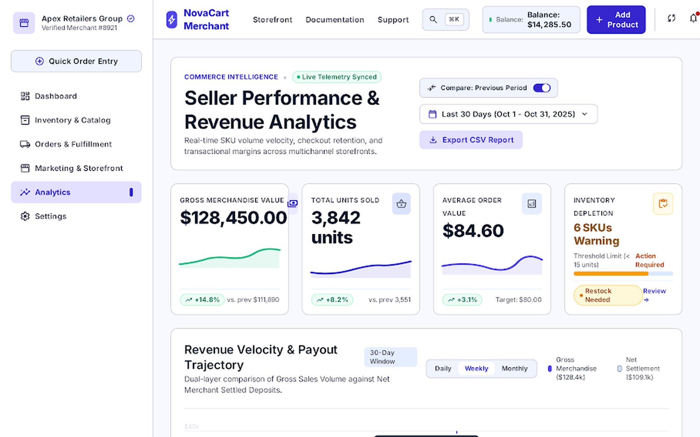Open Orders & Fulfillment section
Screen dimensions: 700x437
pos(76,144)
